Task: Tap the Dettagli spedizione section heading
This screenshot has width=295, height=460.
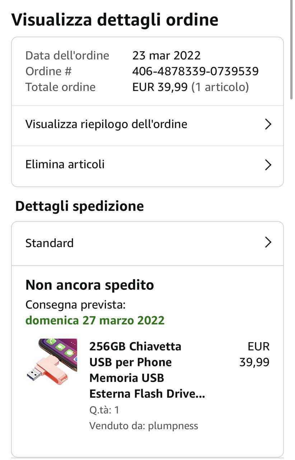Action: point(80,206)
